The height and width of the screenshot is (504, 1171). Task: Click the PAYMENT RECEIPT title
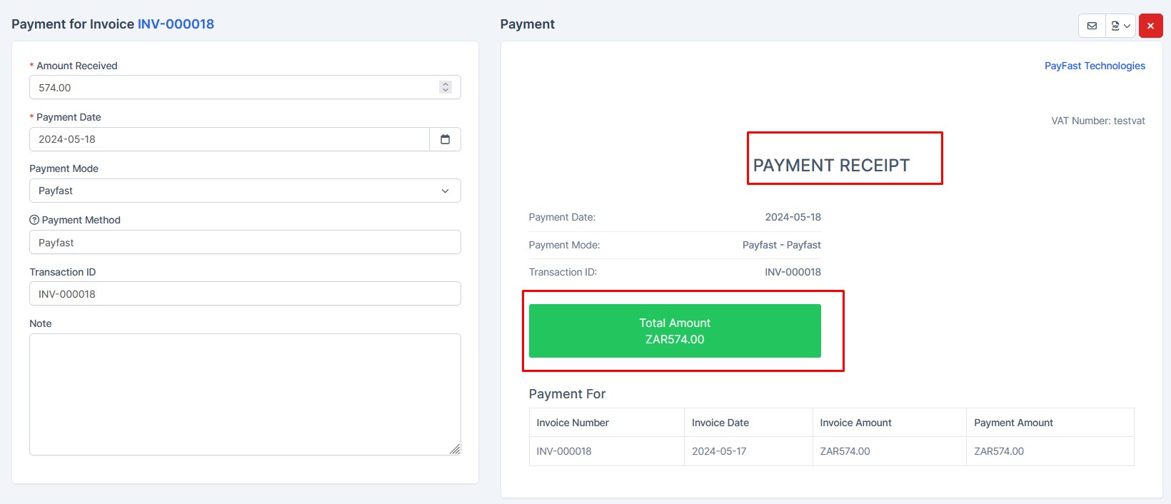coord(830,165)
